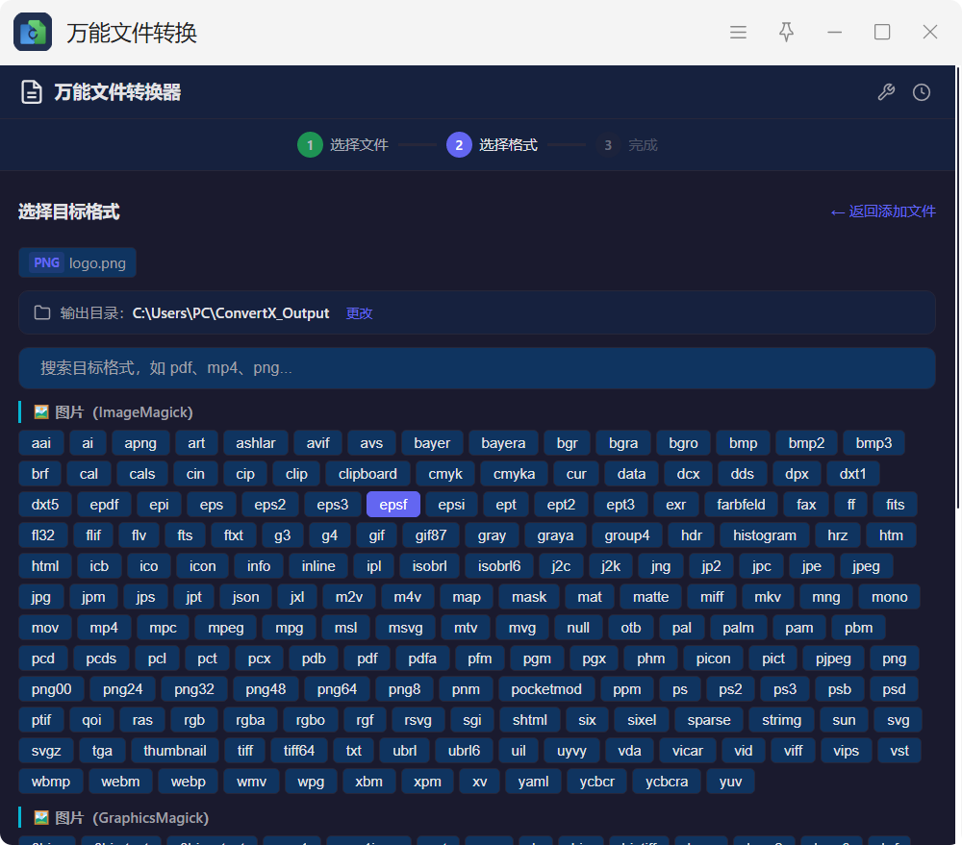Choose the jpeg format
The image size is (962, 845).
866,566
